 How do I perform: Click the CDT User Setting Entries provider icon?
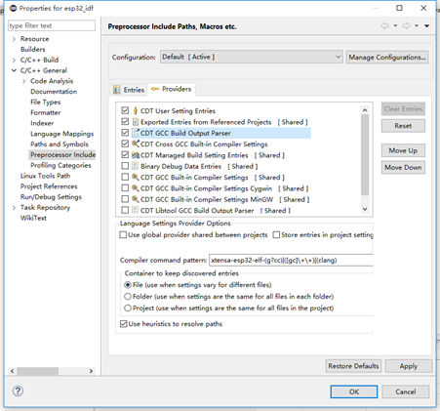136,111
